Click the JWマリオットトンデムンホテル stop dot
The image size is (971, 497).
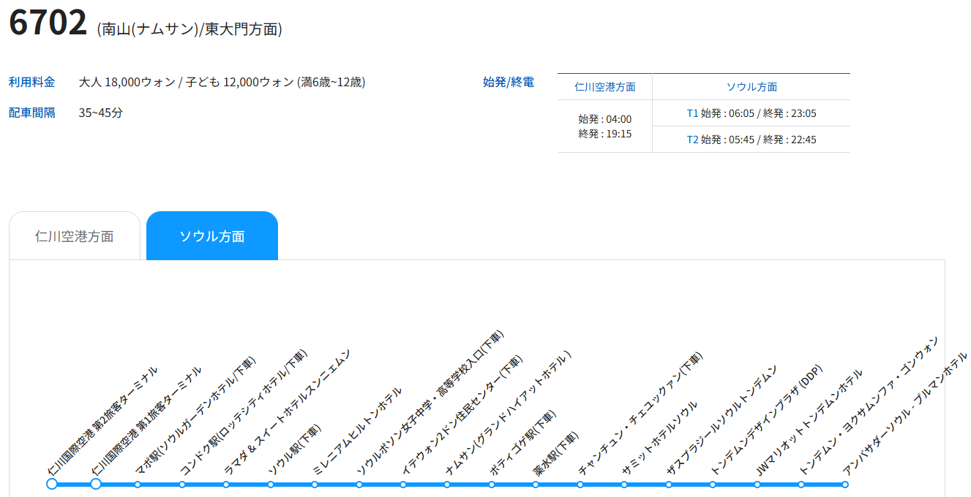[757, 485]
